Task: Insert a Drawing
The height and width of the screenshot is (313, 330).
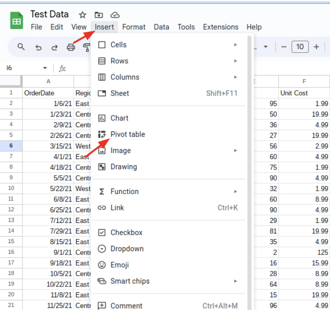Action: (168, 167)
